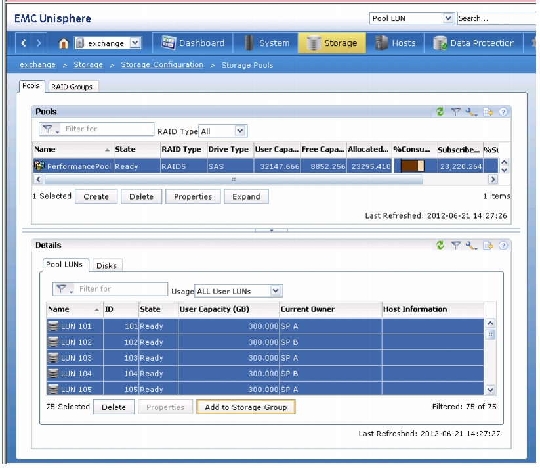
Task: Open Properties for the selected pool
Action: tap(193, 196)
